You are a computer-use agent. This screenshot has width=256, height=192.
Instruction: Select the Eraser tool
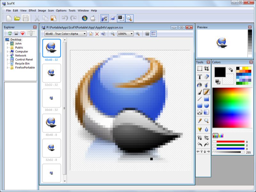point(206,77)
